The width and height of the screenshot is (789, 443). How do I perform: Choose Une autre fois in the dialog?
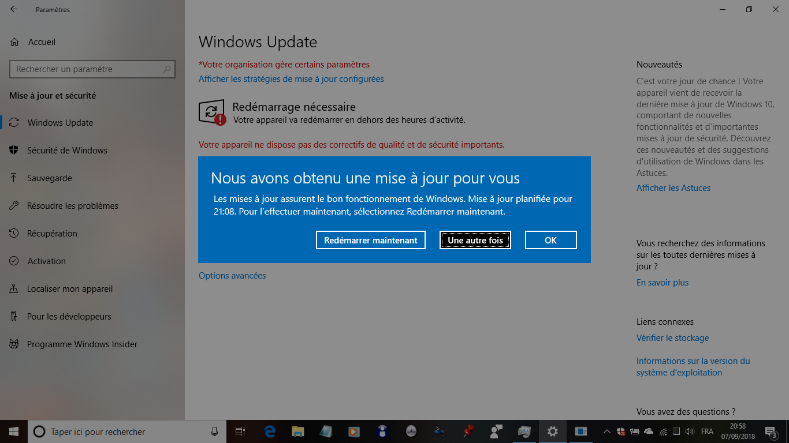[x=475, y=240]
